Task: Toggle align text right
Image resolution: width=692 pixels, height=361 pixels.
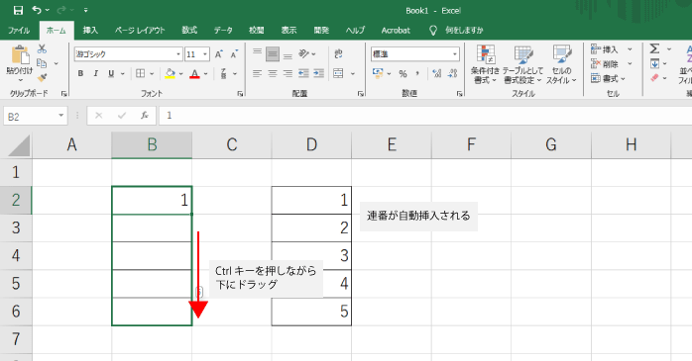Action: [288, 73]
